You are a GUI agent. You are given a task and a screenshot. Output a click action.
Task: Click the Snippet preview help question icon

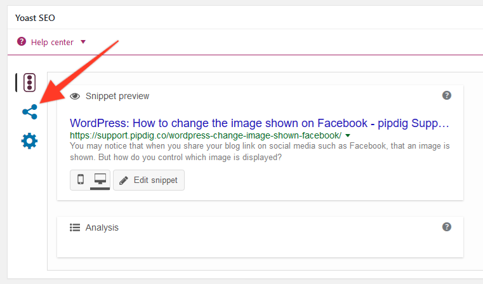point(447,95)
